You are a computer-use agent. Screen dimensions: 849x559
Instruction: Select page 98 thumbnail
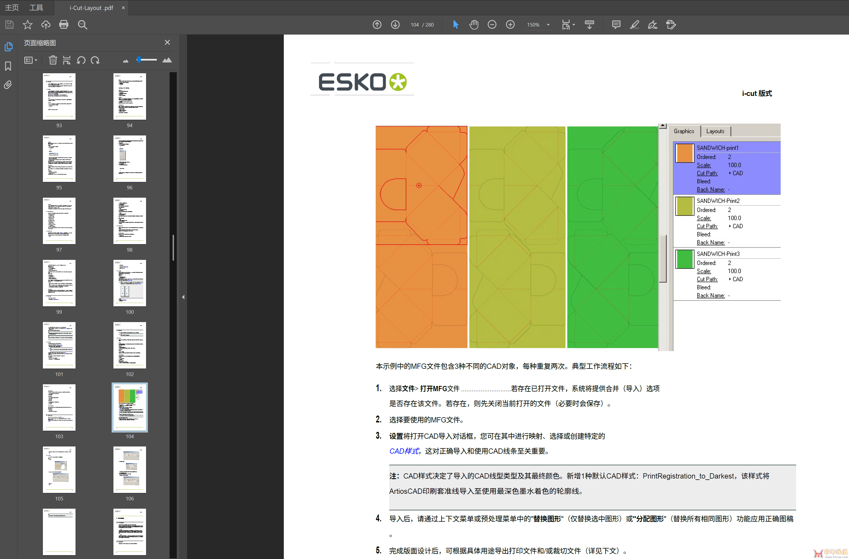(x=130, y=221)
